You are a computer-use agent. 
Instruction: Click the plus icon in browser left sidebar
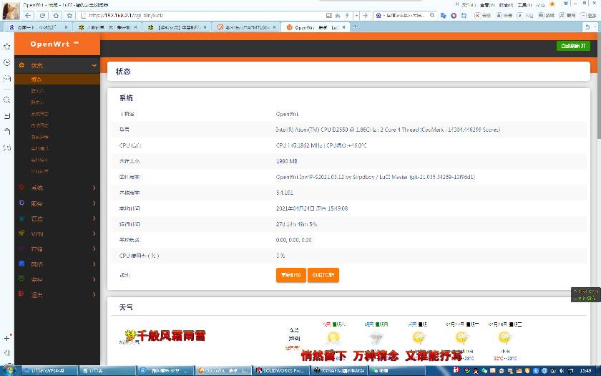[7, 338]
